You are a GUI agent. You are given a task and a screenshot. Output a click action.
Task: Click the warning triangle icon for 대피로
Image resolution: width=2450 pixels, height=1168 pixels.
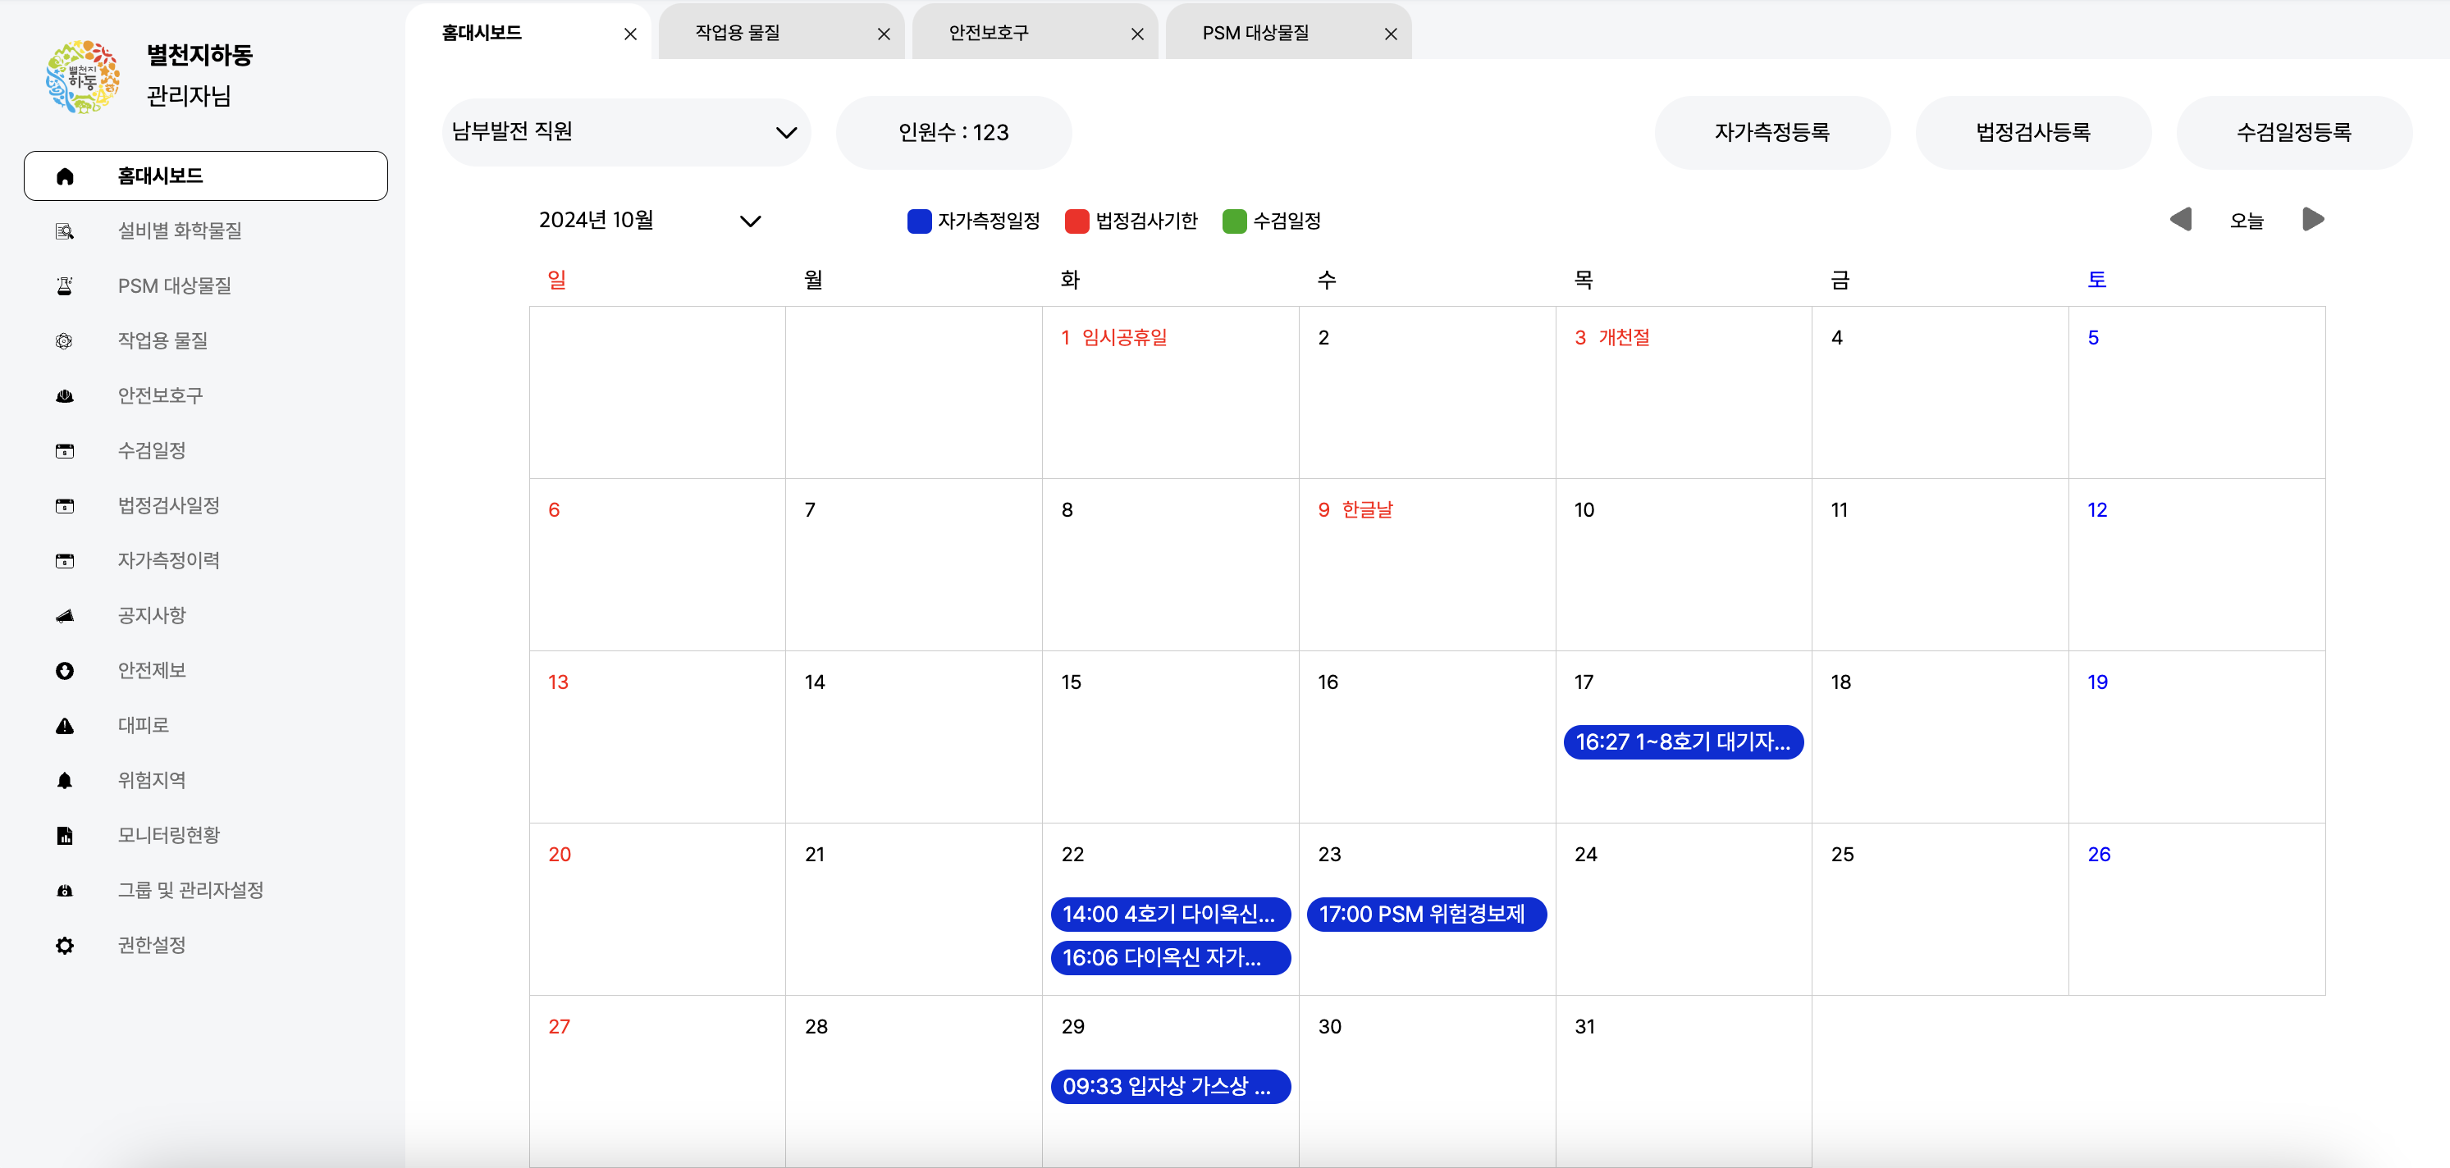click(65, 726)
